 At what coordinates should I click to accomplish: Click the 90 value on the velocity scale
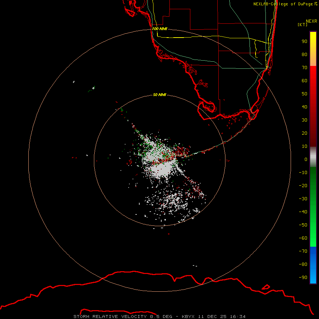(304, 41)
